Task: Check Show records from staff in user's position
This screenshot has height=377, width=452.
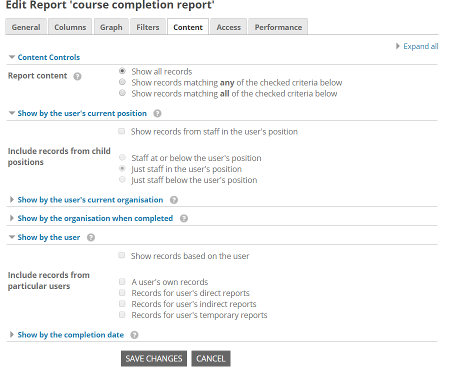Action: 121,131
